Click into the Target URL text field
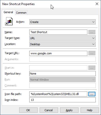 58,53
